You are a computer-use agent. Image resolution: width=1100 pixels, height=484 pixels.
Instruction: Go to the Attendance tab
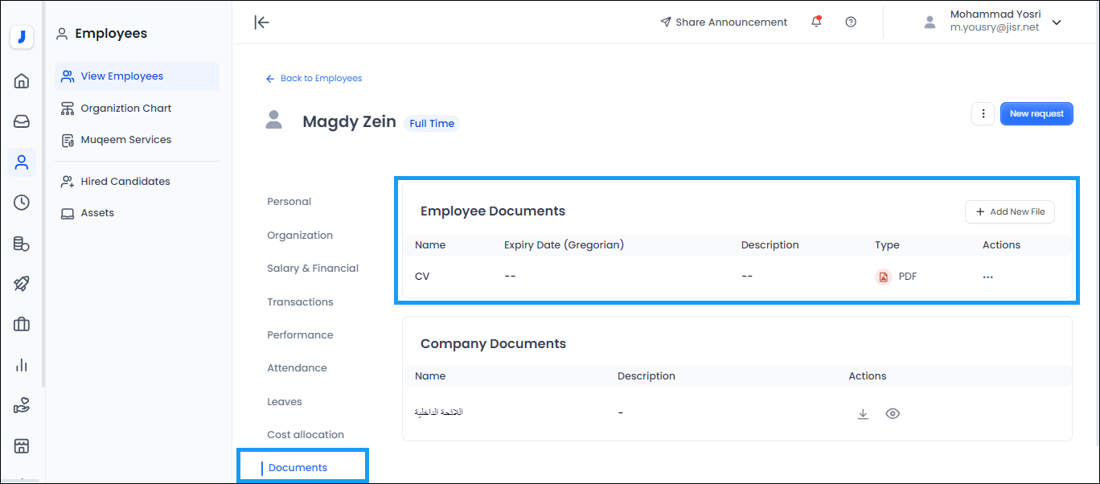pyautogui.click(x=297, y=368)
